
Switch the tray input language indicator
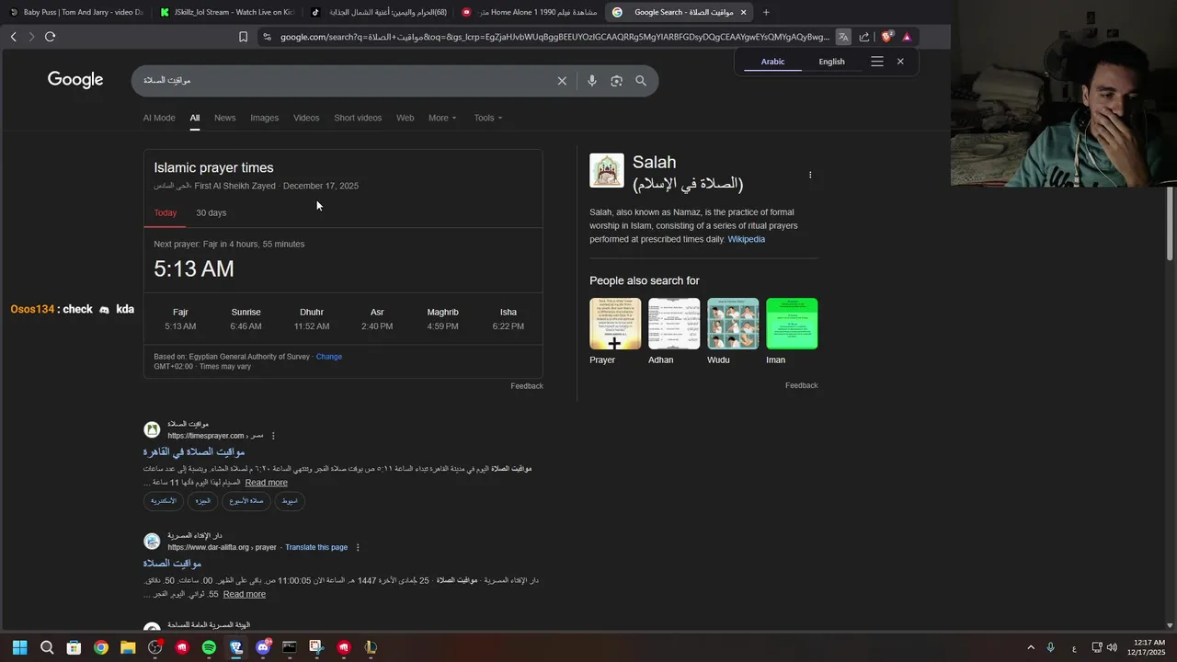tap(1074, 648)
